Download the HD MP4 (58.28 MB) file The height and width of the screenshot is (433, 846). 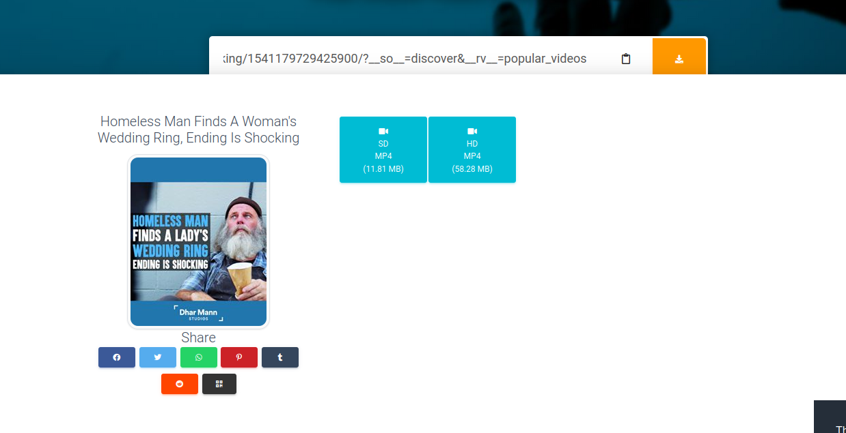(x=472, y=157)
